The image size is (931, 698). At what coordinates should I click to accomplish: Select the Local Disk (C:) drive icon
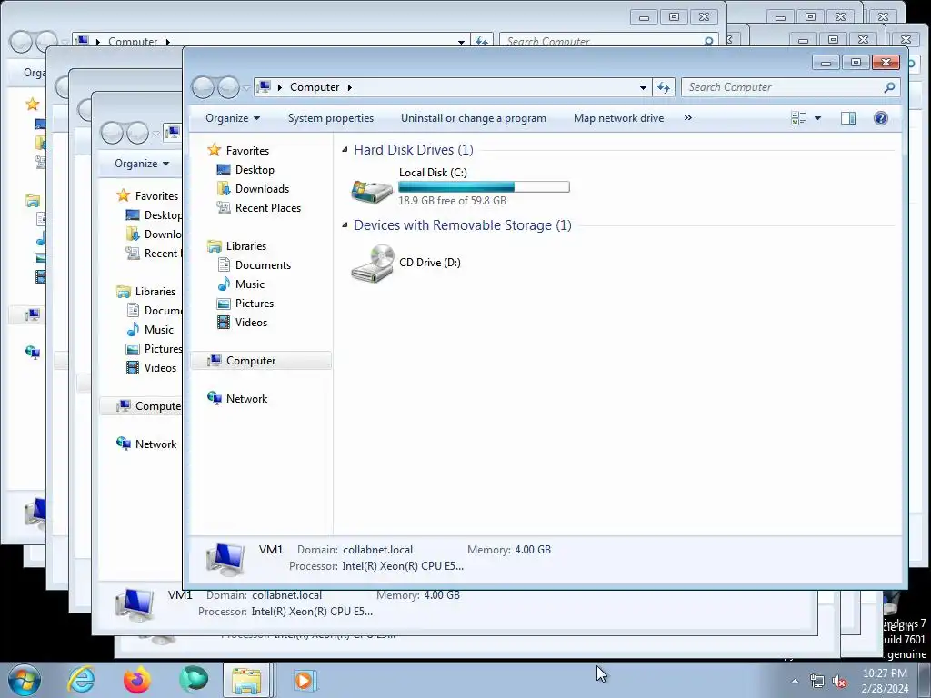click(372, 191)
